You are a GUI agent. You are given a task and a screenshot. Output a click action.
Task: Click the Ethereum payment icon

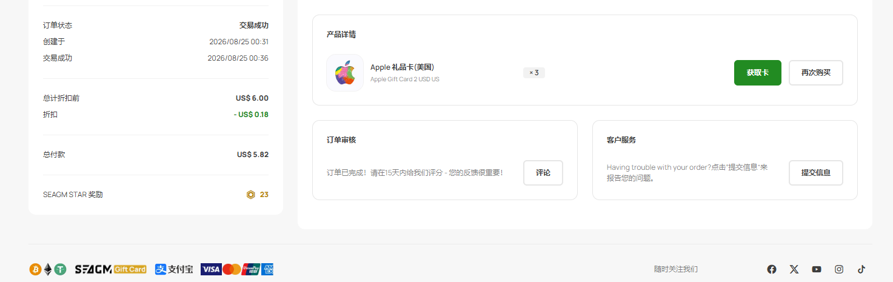click(x=48, y=269)
